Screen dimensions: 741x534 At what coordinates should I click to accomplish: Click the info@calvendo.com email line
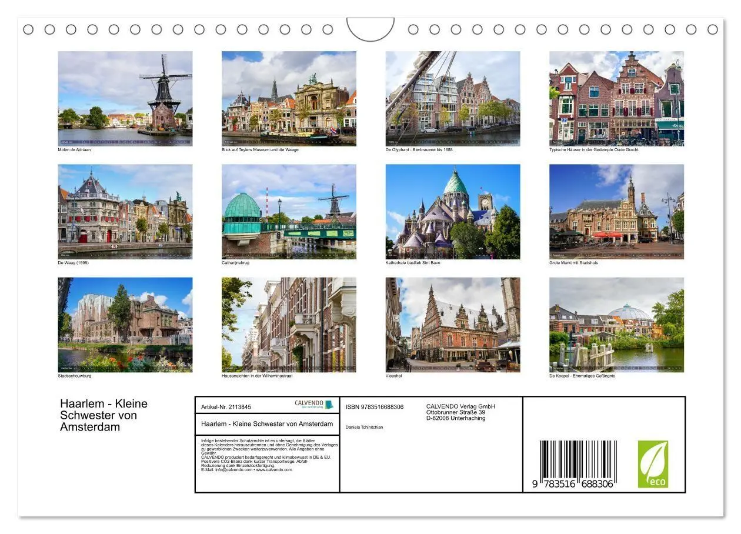246,470
